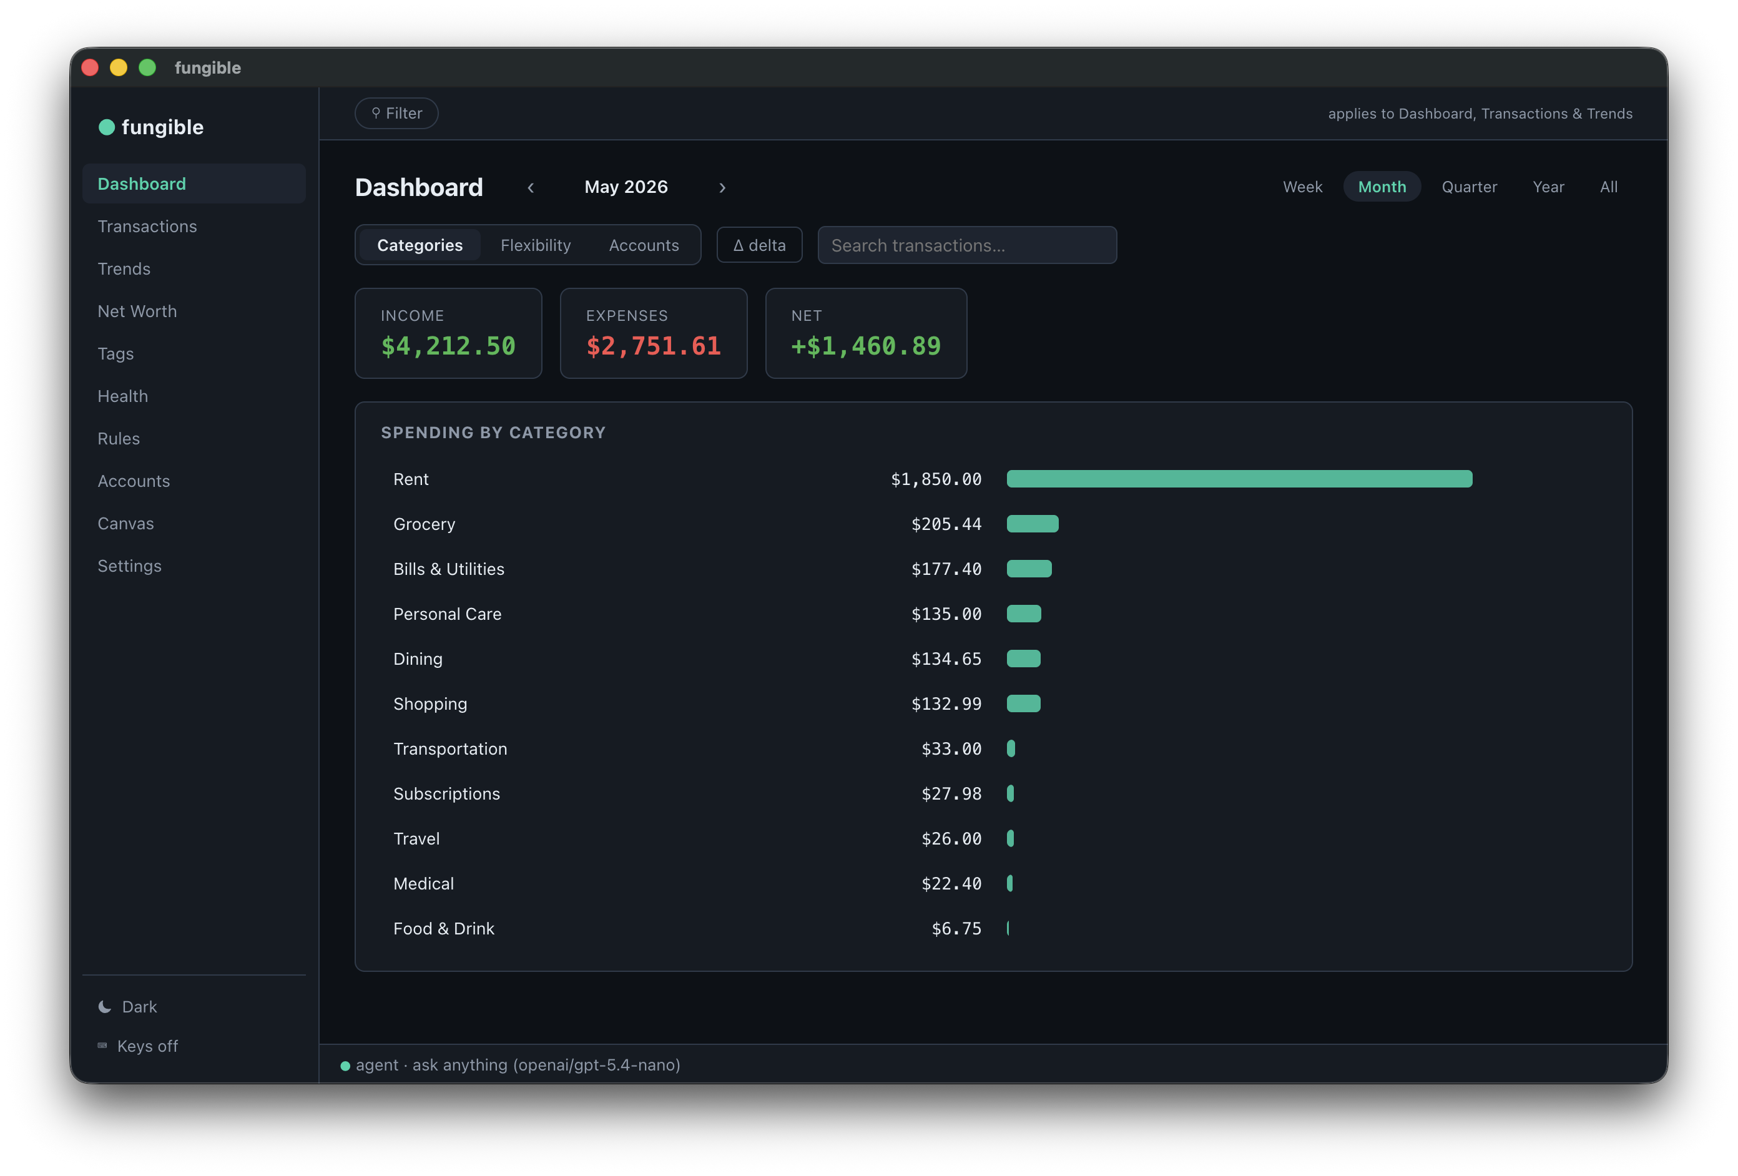Select the Shopping category row
Image resolution: width=1738 pixels, height=1176 pixels.
[993, 703]
